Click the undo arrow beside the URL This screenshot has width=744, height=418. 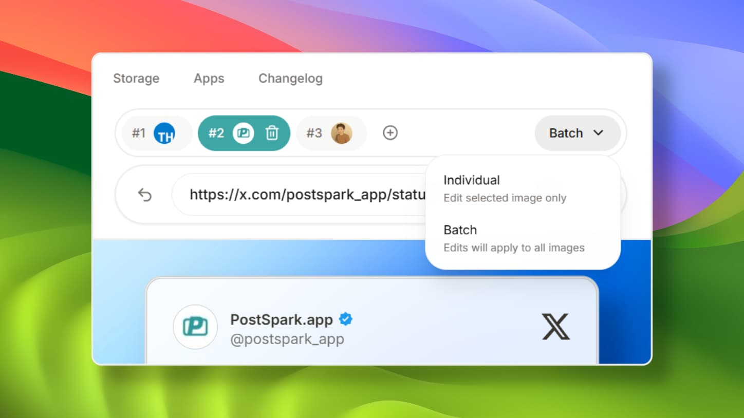145,195
